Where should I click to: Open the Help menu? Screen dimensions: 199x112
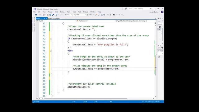[99, 12]
